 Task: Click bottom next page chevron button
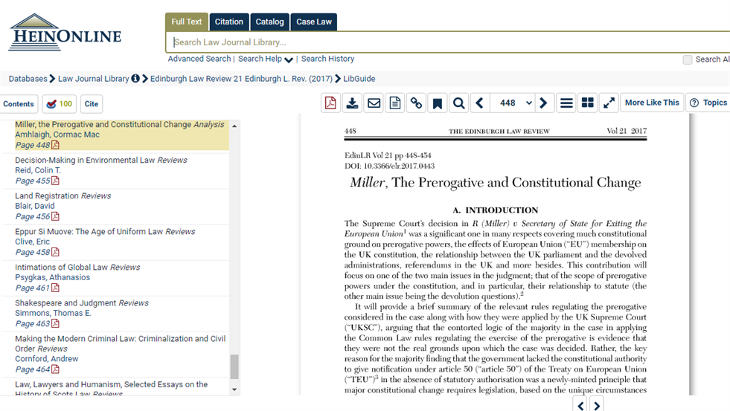tap(597, 405)
